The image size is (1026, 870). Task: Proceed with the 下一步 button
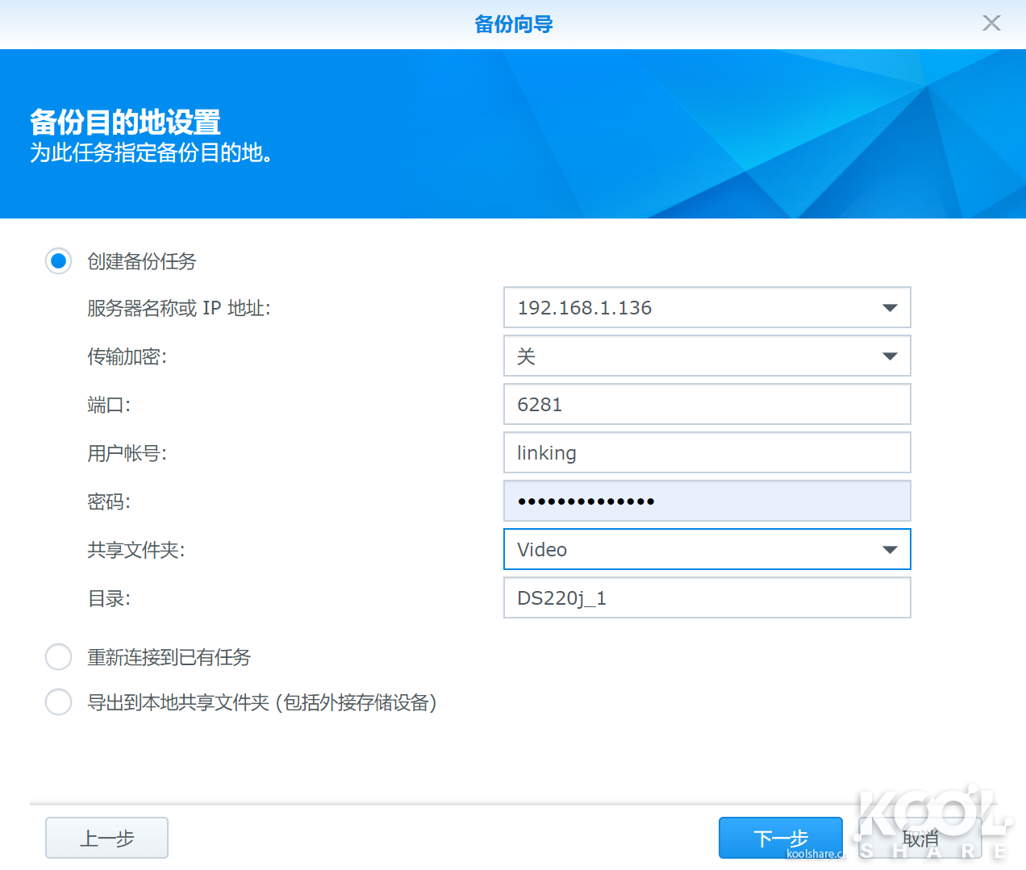[x=780, y=839]
